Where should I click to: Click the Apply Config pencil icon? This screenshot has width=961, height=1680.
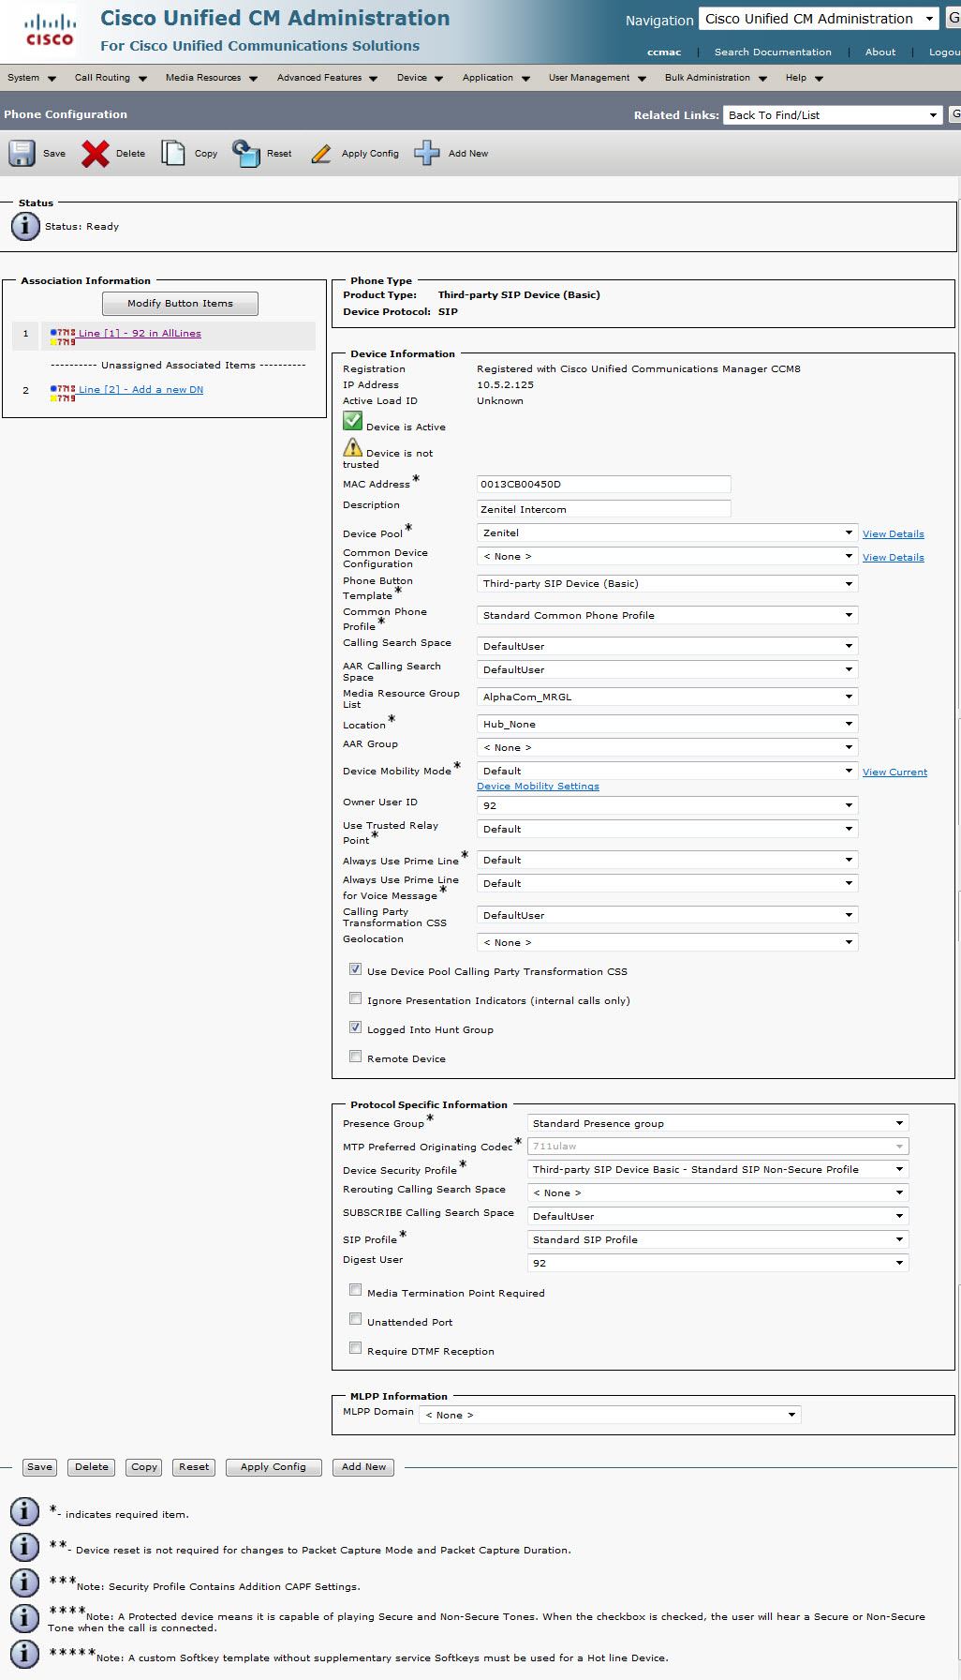coord(321,154)
